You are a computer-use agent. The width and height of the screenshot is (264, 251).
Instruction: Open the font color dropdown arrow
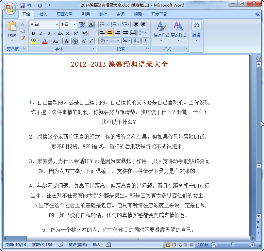50,41
